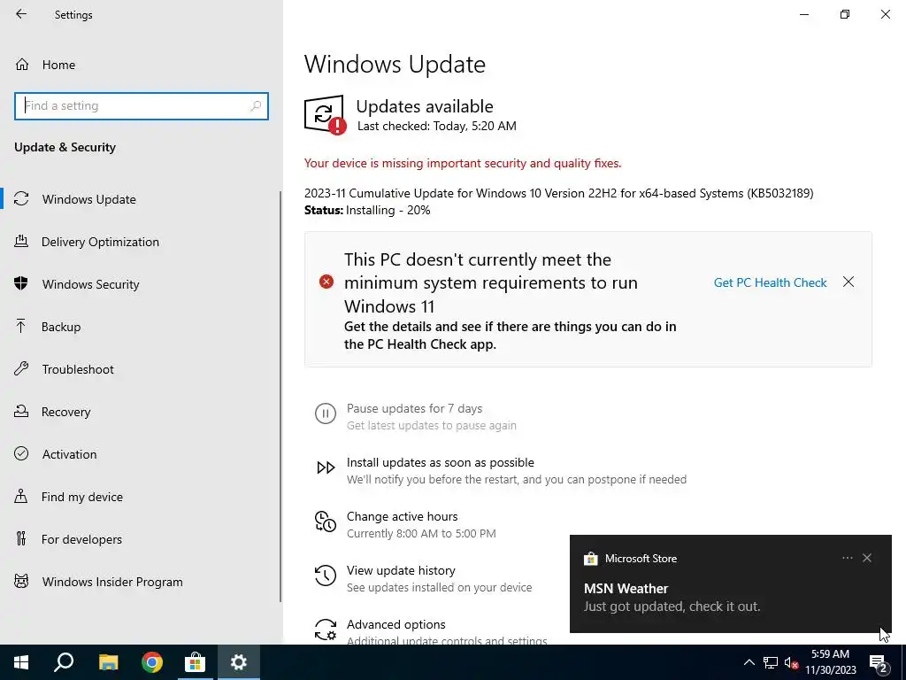
Task: Click the muted volume tray icon
Action: point(791,662)
